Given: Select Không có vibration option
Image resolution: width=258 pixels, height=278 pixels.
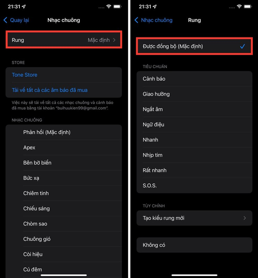Looking at the screenshot, I should pos(194,245).
